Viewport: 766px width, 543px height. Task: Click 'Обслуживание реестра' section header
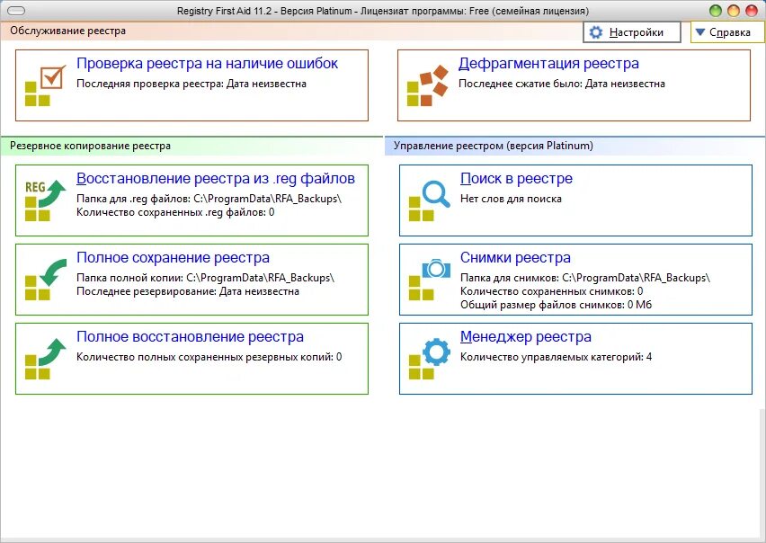pos(68,31)
